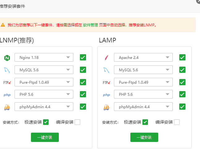Close the recommended packages dialog
Screen dimensions: 200x150
coord(198,1)
